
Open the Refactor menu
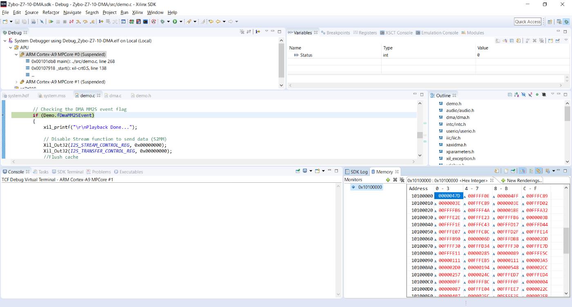click(51, 12)
